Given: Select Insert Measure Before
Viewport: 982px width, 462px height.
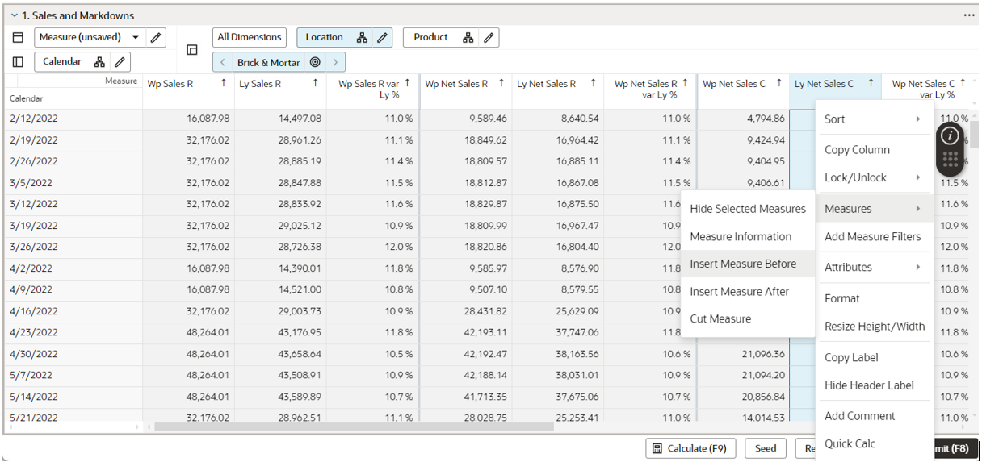Looking at the screenshot, I should point(743,264).
